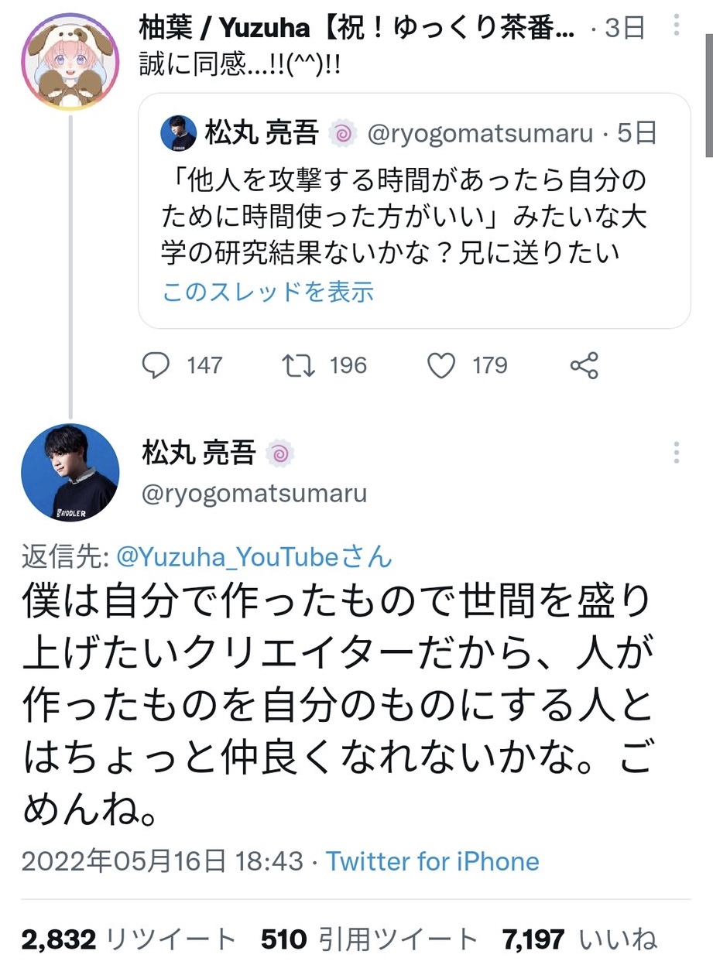713x975 pixels.
Task: Tap the small avatar in quoted tweet
Action: coord(178,135)
